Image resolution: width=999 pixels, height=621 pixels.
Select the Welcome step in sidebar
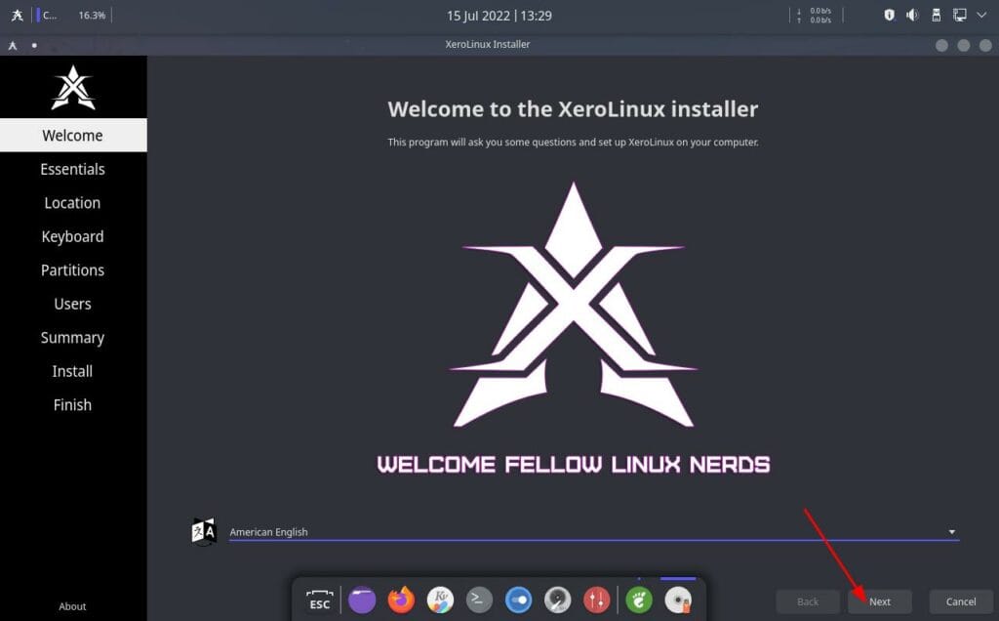73,135
